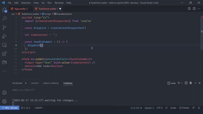The width and height of the screenshot is (203, 114).
Task: Click createEventDispatcher in import line
Action: click(53, 21)
